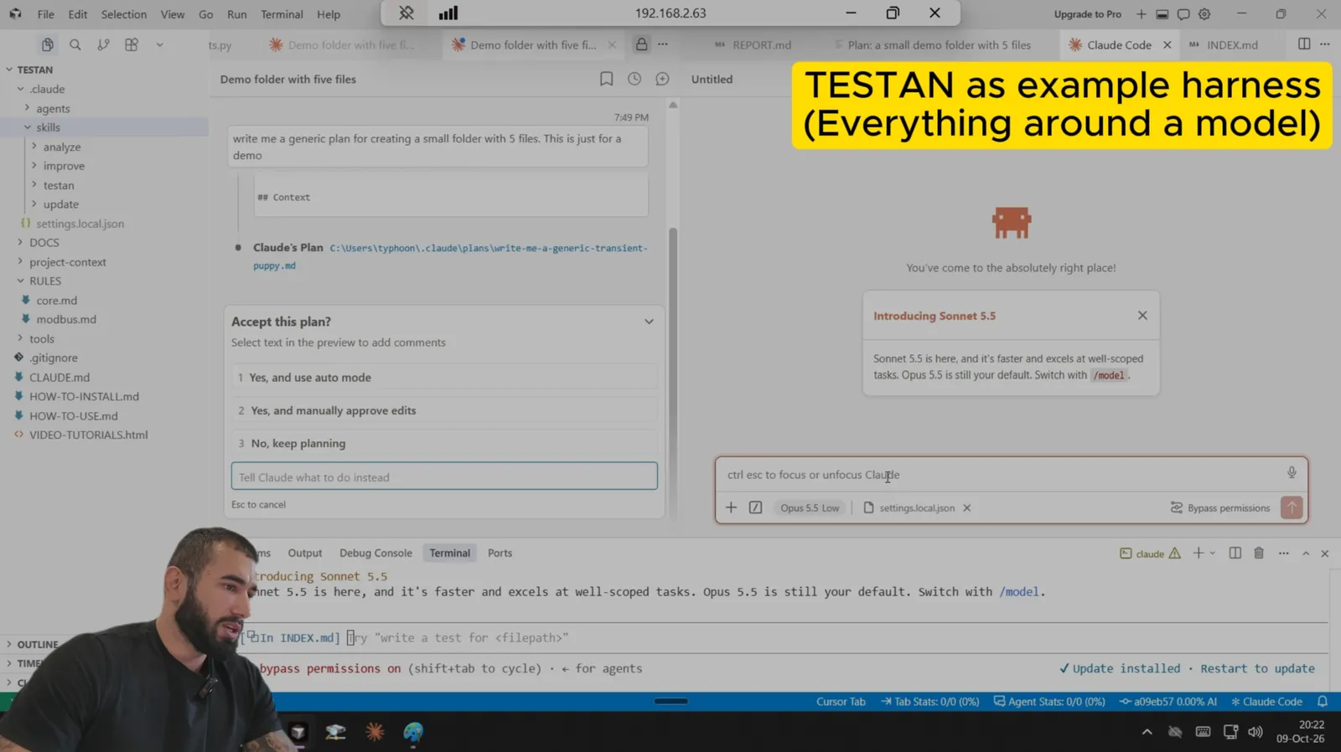The height and width of the screenshot is (752, 1341).
Task: Click the lock icon beside the editor tabs
Action: [641, 44]
